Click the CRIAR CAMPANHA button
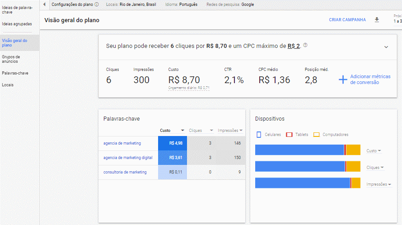The width and height of the screenshot is (402, 225). coord(347,20)
